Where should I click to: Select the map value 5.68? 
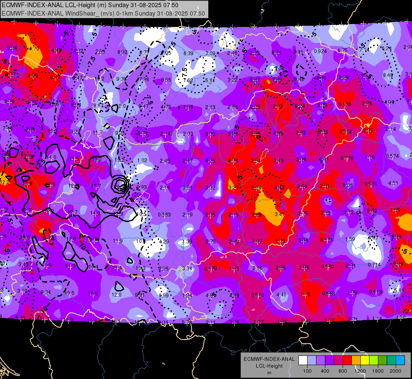256,187
